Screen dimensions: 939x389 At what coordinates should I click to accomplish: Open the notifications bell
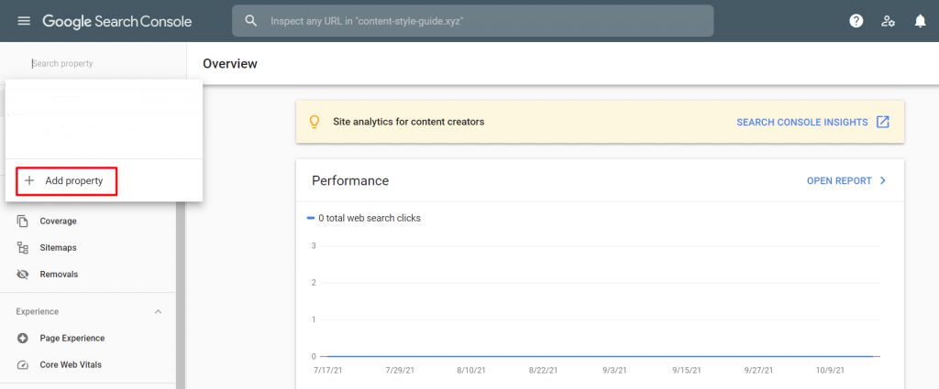click(920, 20)
